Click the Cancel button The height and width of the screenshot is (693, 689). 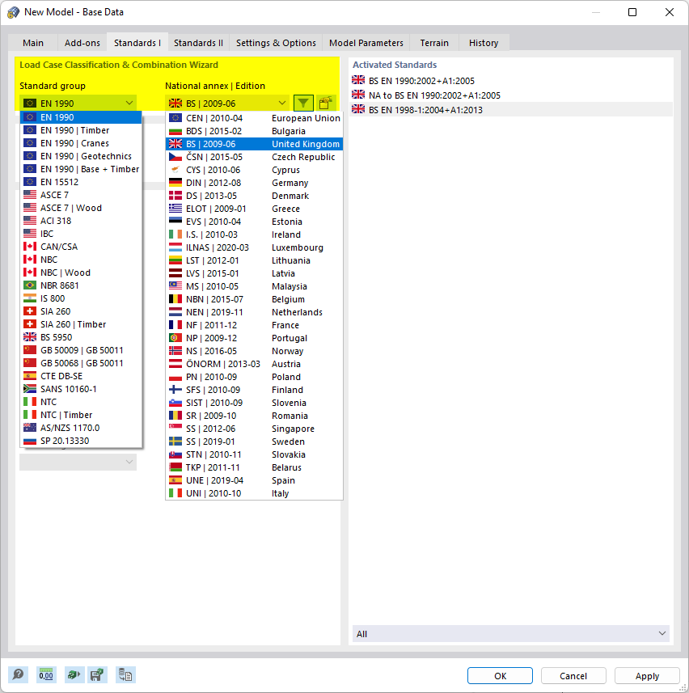tap(573, 676)
